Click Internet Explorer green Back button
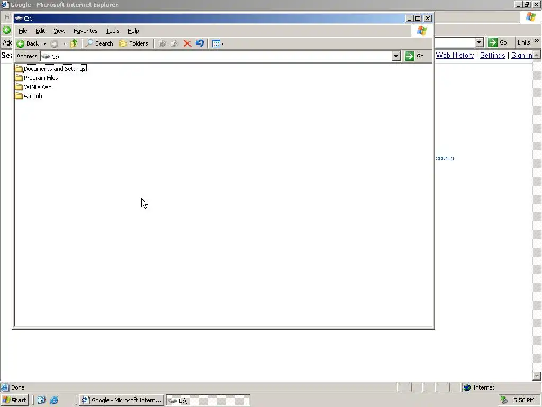 click(6, 30)
